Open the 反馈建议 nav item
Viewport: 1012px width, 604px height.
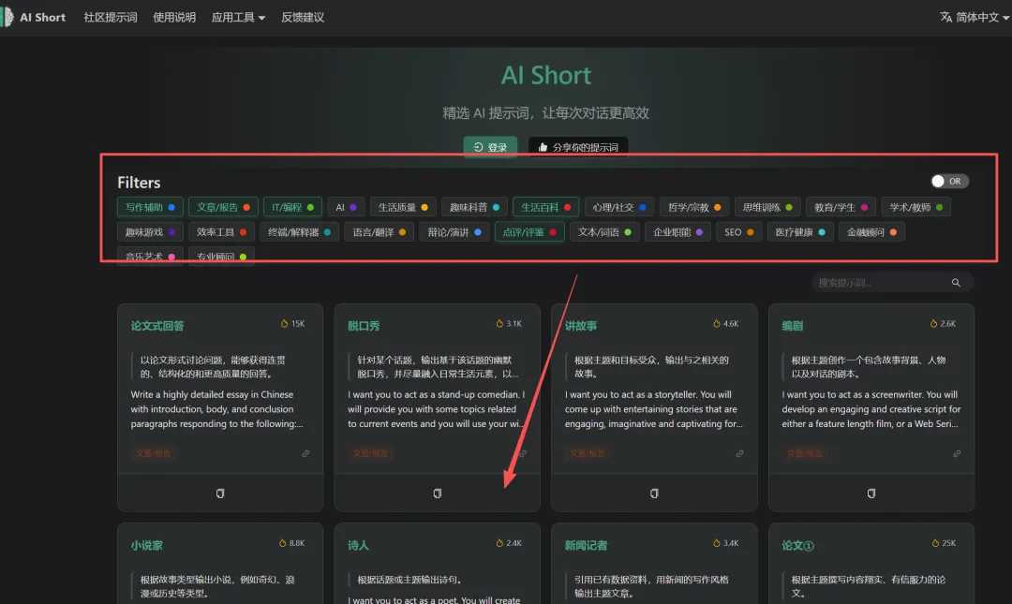tap(303, 18)
